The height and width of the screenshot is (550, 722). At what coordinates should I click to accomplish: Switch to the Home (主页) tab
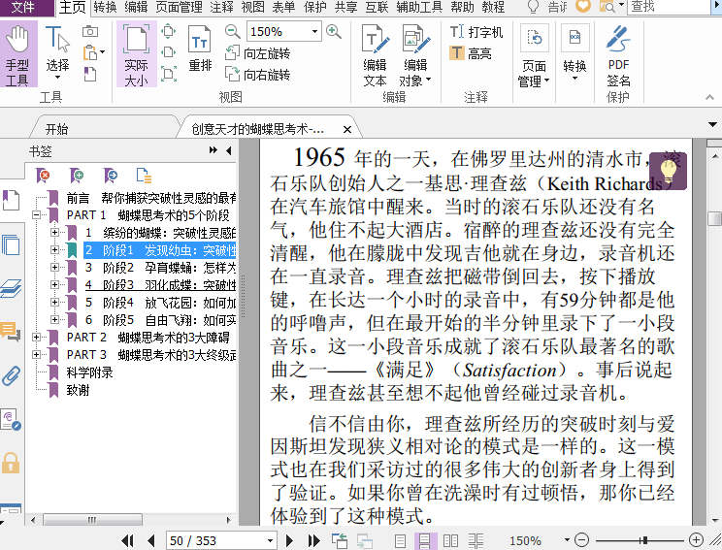pyautogui.click(x=73, y=7)
